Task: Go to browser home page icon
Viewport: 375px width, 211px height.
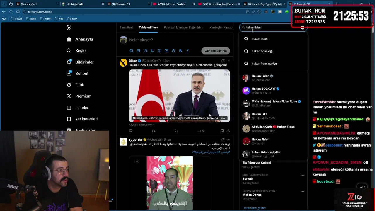Action: [18, 12]
